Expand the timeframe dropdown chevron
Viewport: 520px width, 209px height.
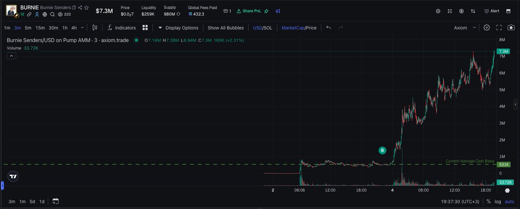click(82, 28)
